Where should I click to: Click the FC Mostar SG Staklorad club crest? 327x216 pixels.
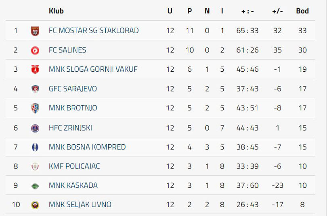(x=35, y=31)
